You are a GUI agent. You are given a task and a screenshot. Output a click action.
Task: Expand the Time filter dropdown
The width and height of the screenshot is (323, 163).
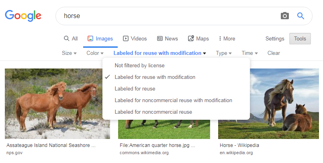coord(249,53)
